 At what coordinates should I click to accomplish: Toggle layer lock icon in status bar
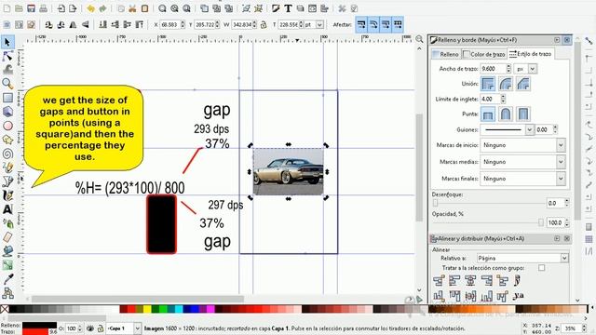[x=101, y=328]
